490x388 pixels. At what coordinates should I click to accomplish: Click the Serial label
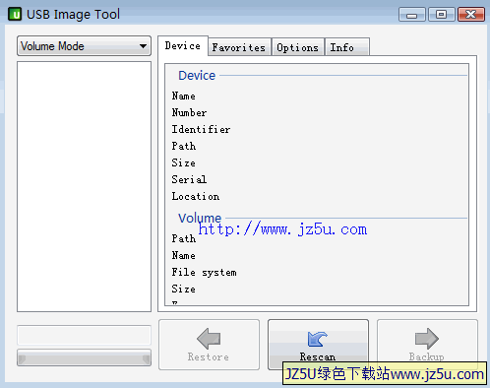pyautogui.click(x=189, y=179)
